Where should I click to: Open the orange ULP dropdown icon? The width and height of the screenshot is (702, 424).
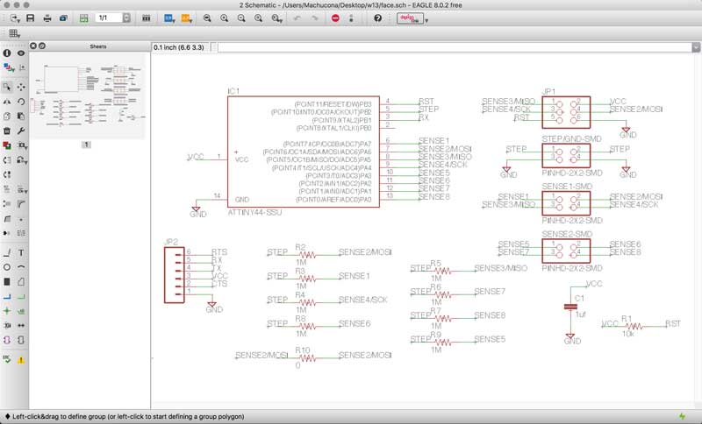click(x=186, y=18)
